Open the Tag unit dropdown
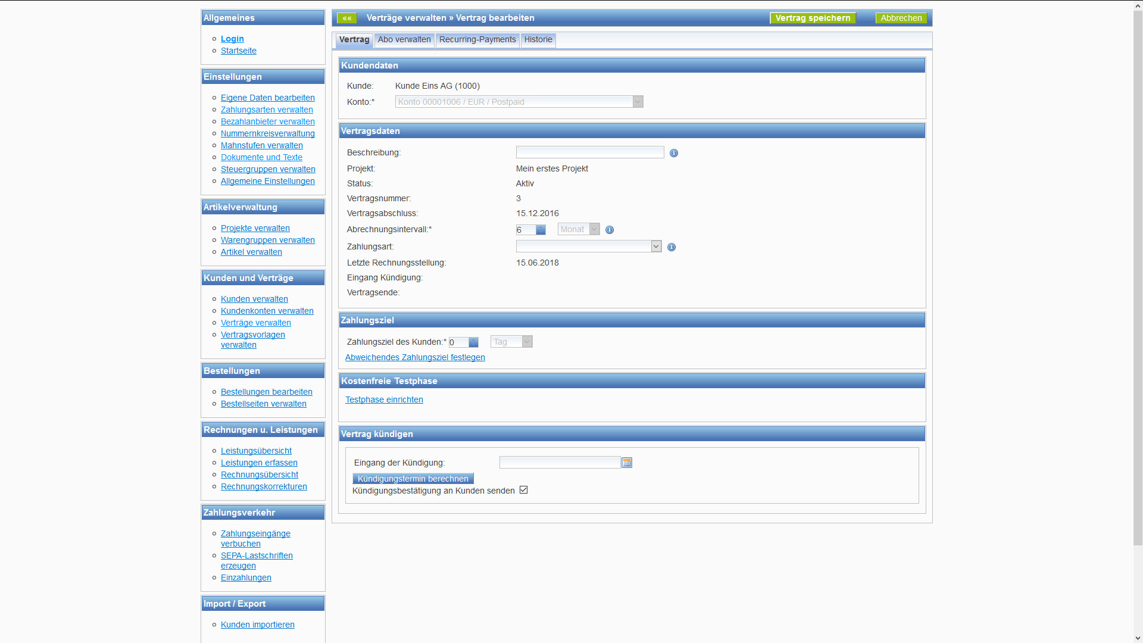Image resolution: width=1143 pixels, height=643 pixels. [x=527, y=342]
